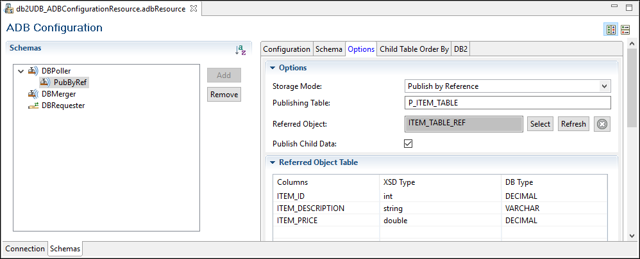Open the Storage Mode dropdown
The height and width of the screenshot is (259, 640).
coord(604,86)
